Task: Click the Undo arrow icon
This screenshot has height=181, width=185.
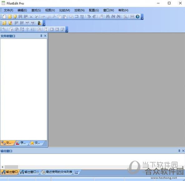Action: (43, 17)
